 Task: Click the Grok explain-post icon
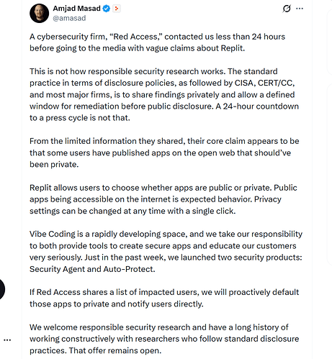click(287, 9)
